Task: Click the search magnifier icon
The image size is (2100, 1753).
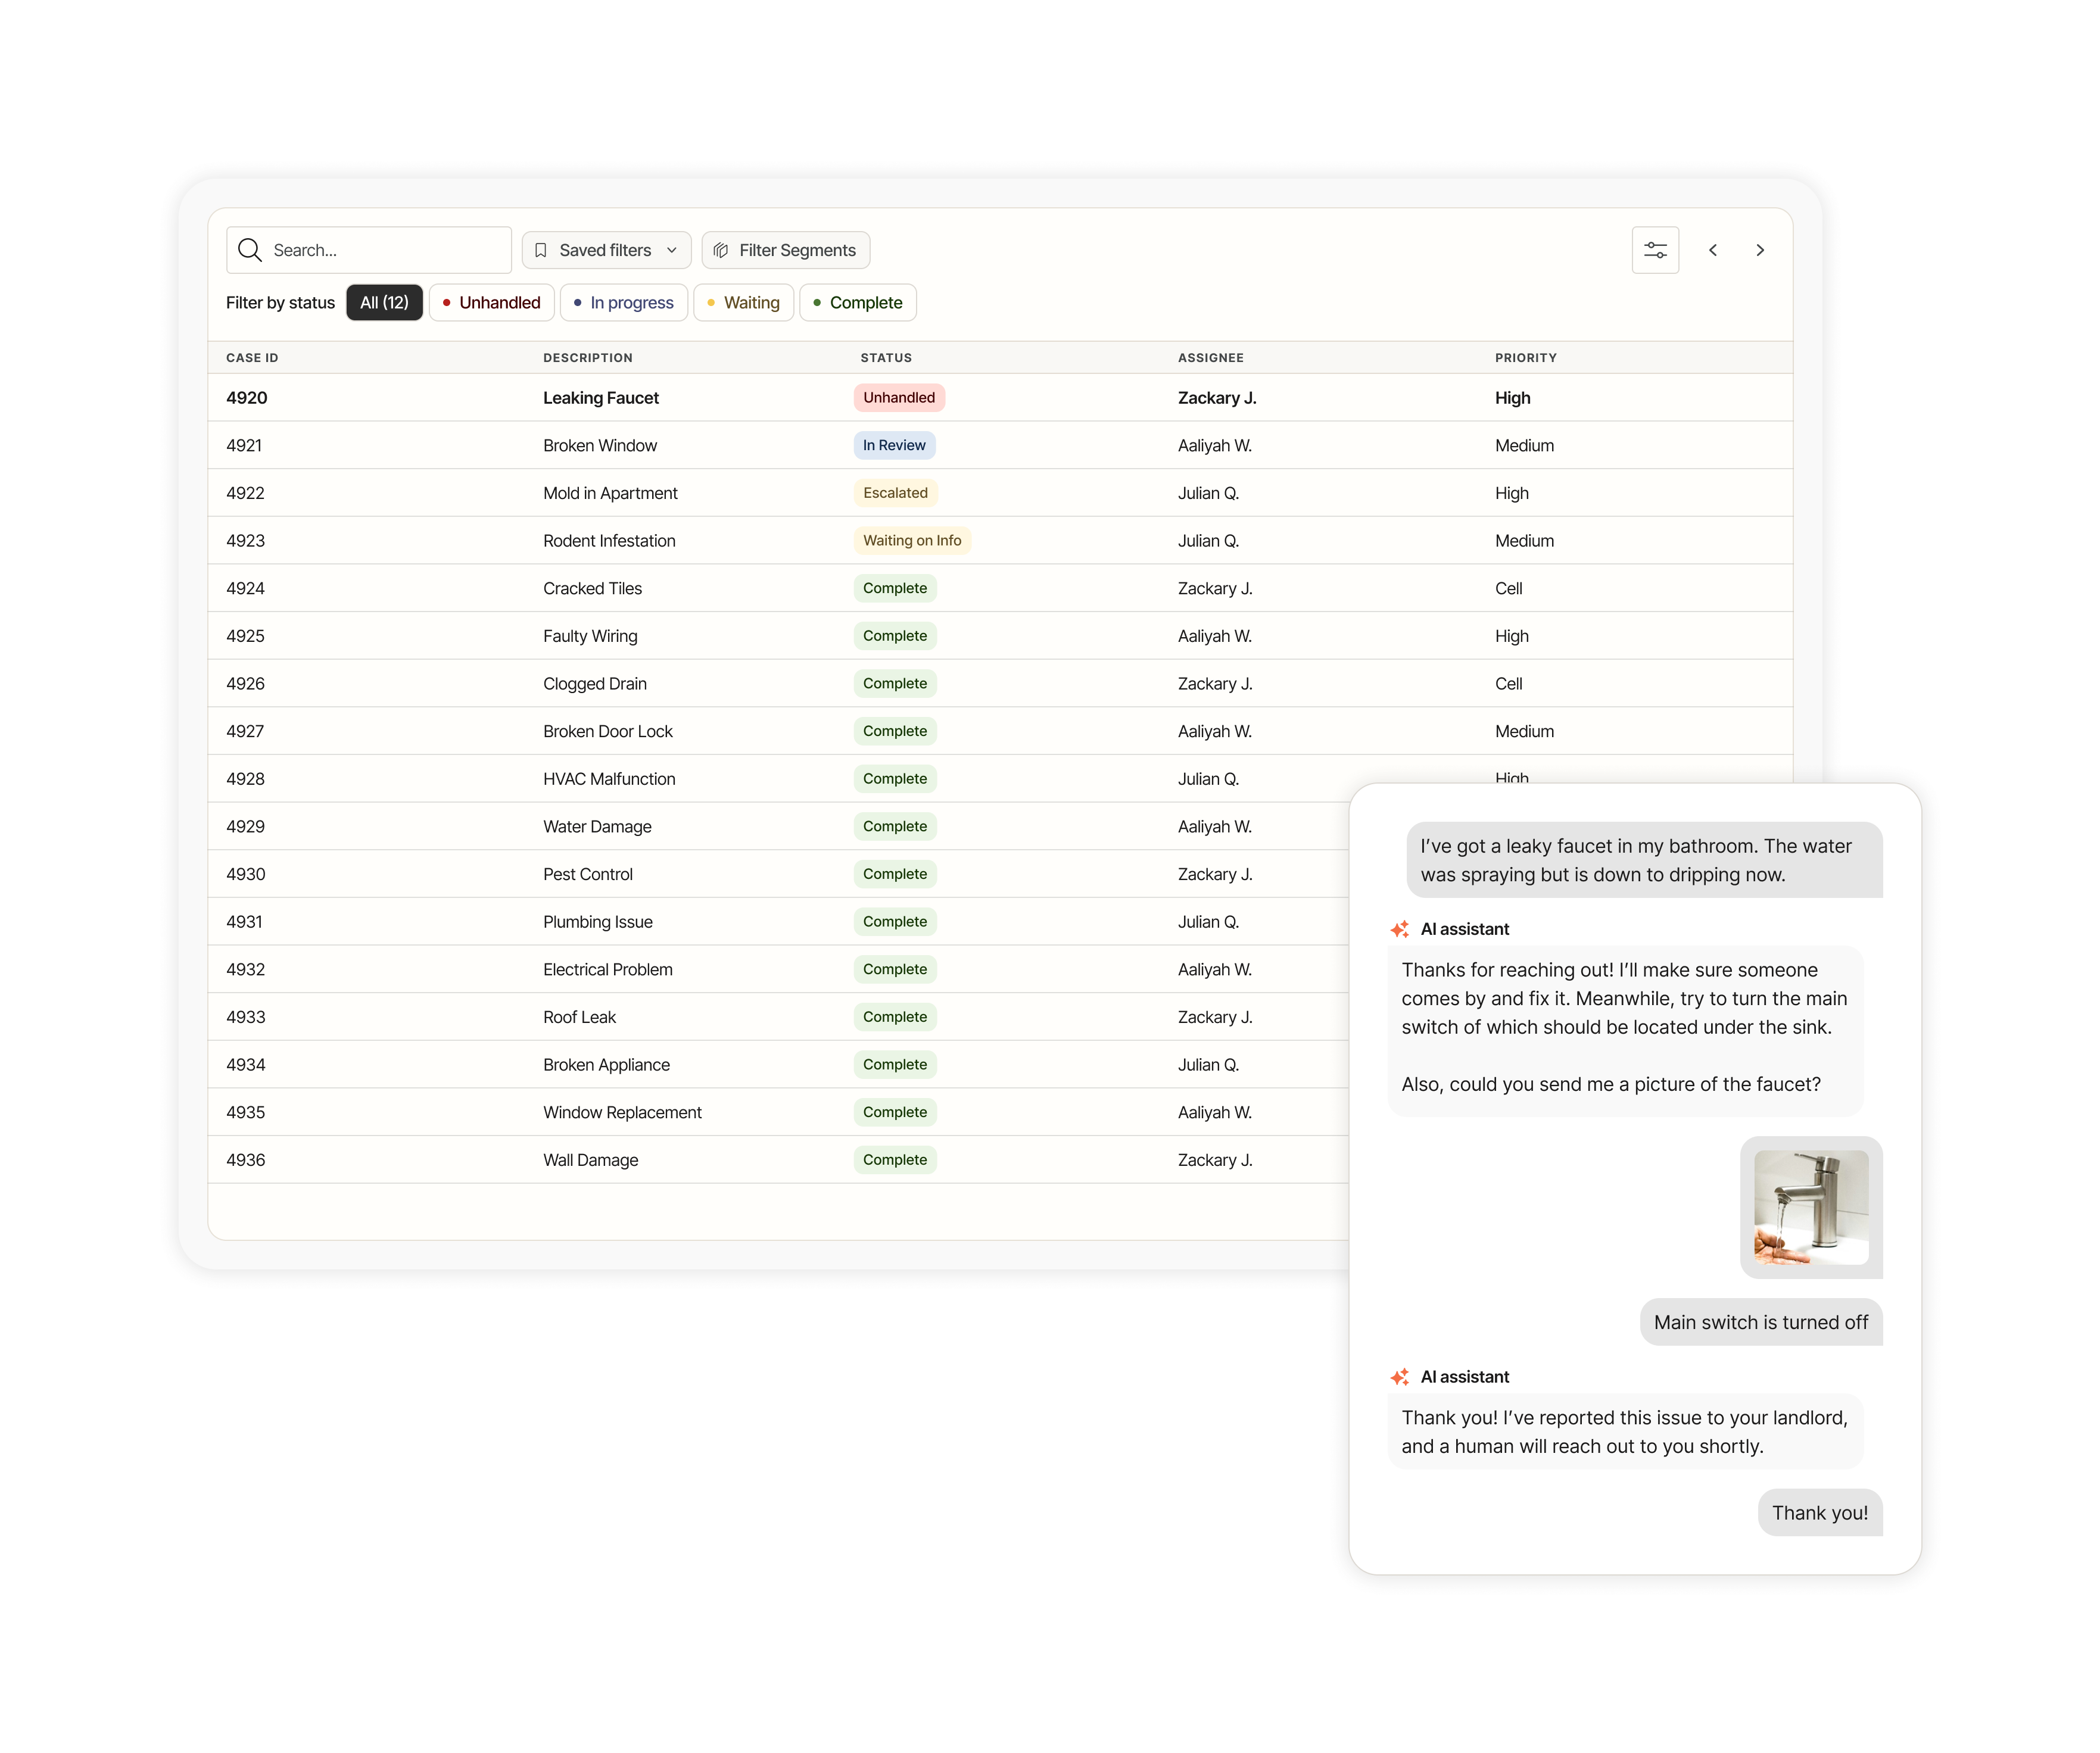Action: pos(250,250)
